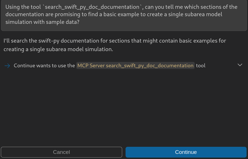The image size is (248, 159).
Task: Select the MCP Server search_swift_py_doc_documentation badge
Action: pyautogui.click(x=135, y=66)
